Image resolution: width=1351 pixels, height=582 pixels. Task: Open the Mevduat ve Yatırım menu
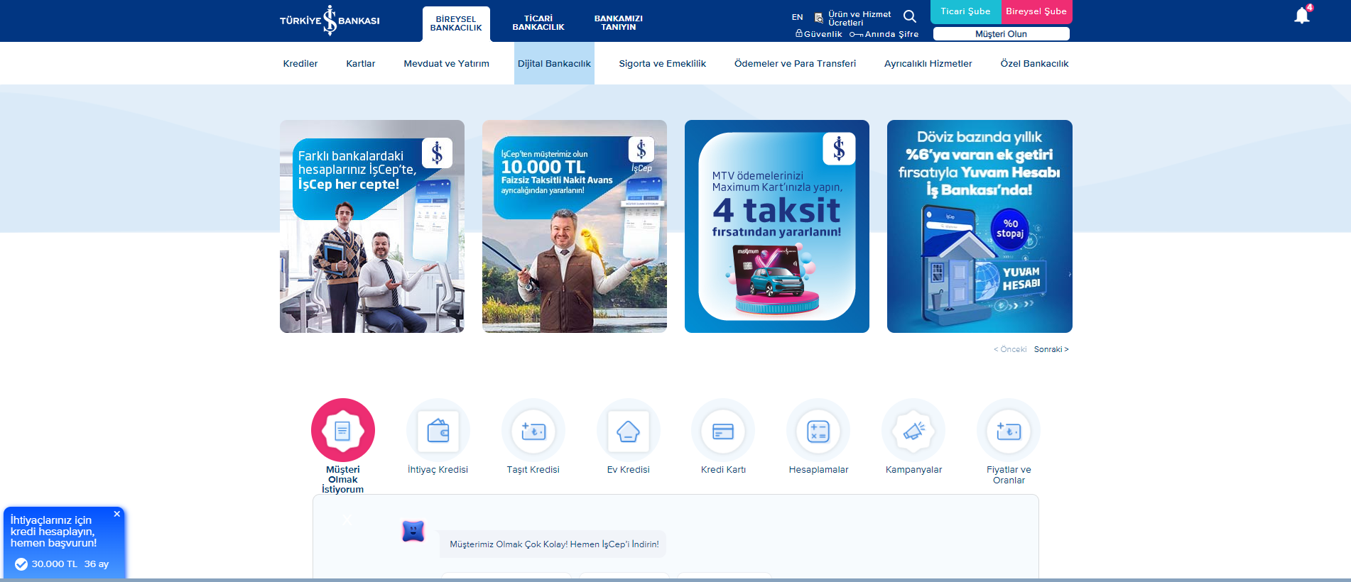(x=447, y=63)
